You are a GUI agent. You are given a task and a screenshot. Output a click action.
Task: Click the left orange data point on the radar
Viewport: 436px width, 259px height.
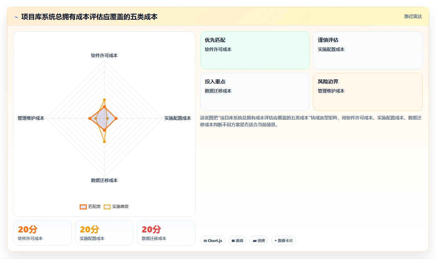[x=90, y=118]
